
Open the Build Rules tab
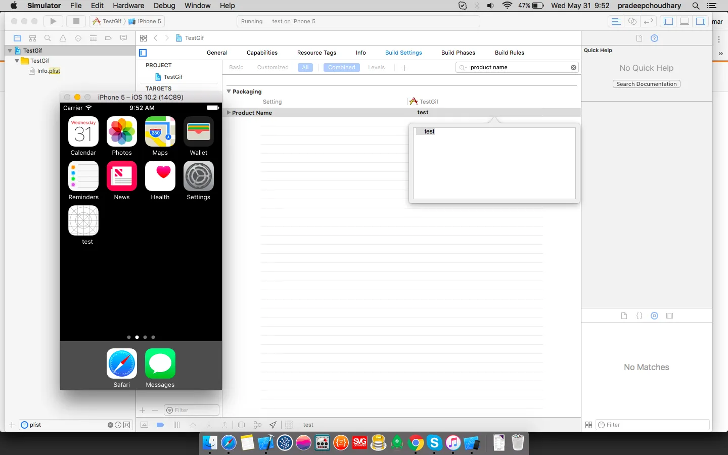pyautogui.click(x=510, y=53)
